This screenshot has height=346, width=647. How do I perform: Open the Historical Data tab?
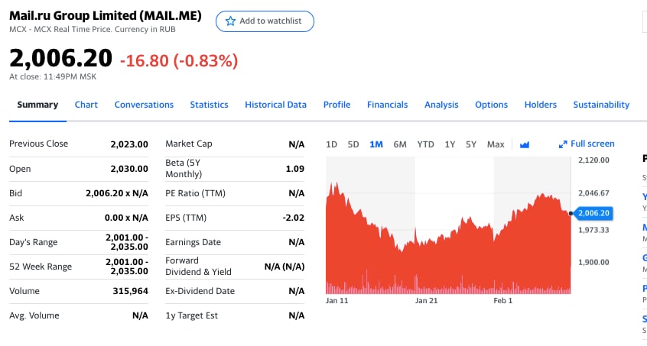pyautogui.click(x=275, y=105)
